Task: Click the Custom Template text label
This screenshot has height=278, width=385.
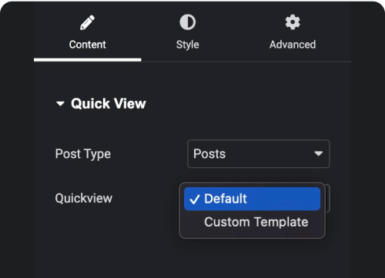Action: (x=256, y=222)
